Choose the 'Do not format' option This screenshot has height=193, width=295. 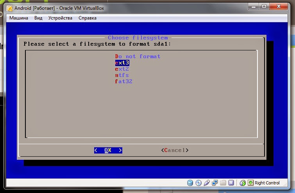click(x=138, y=56)
